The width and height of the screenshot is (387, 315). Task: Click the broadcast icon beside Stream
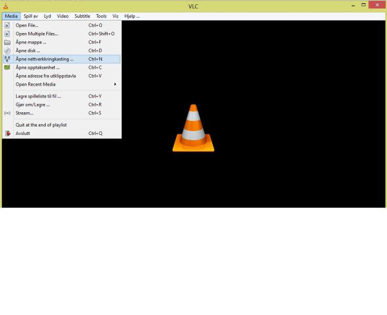tap(7, 113)
